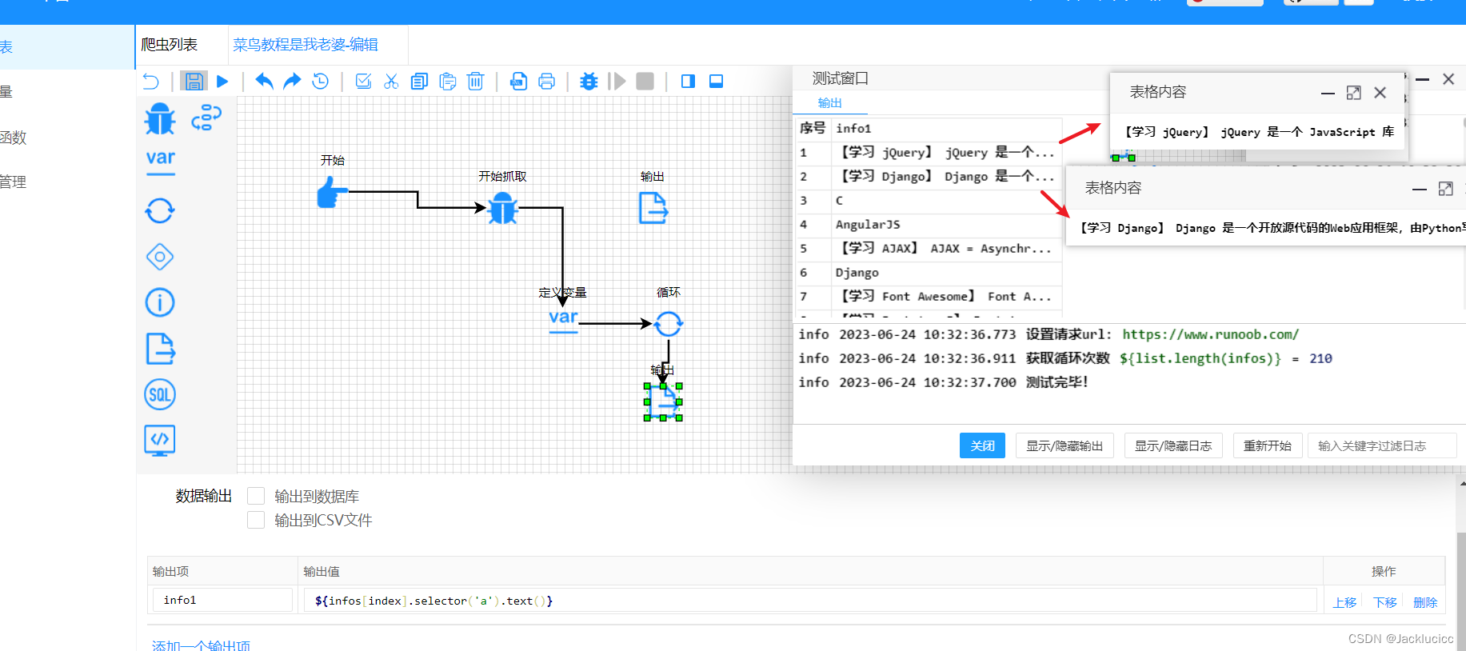
Task: Pick the output document node from palette
Action: (161, 349)
